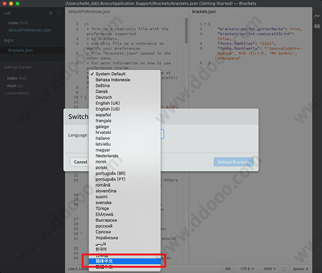Select română language

(x=125, y=185)
